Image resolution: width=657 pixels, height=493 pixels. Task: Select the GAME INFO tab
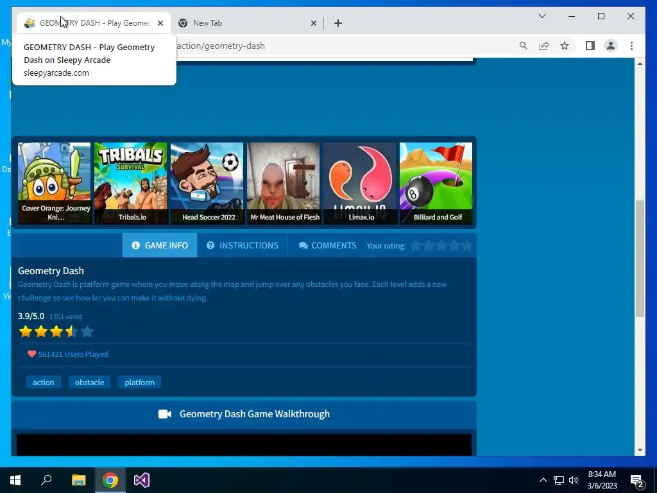[x=160, y=245]
